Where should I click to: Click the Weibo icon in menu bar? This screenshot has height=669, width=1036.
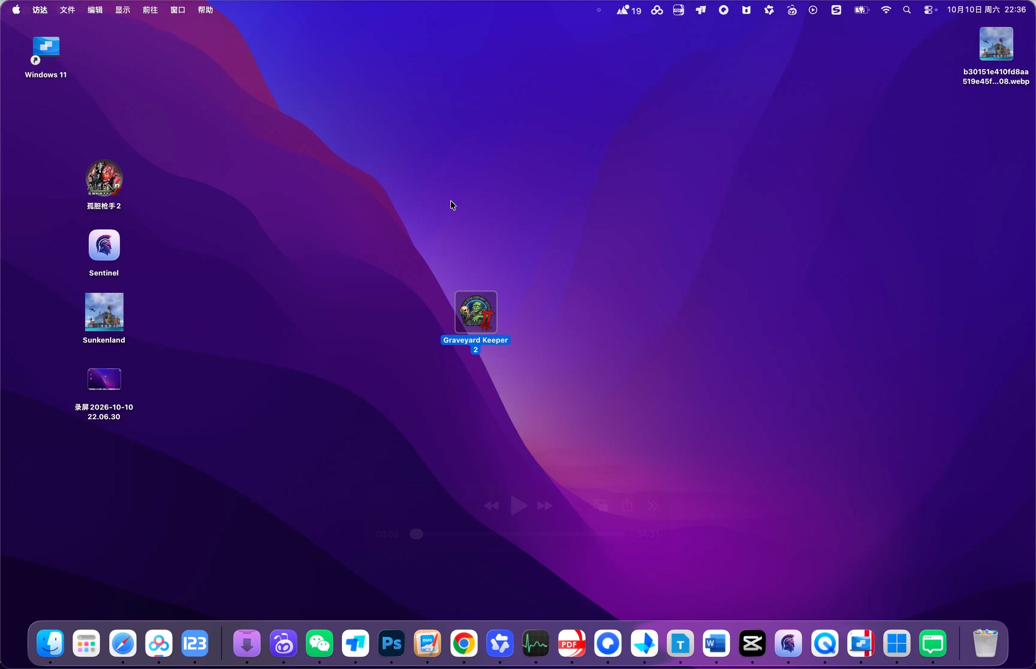(792, 10)
